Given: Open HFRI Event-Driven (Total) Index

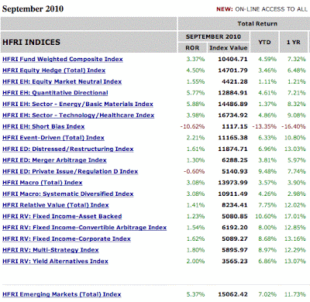Looking at the screenshot, I should (53, 138).
